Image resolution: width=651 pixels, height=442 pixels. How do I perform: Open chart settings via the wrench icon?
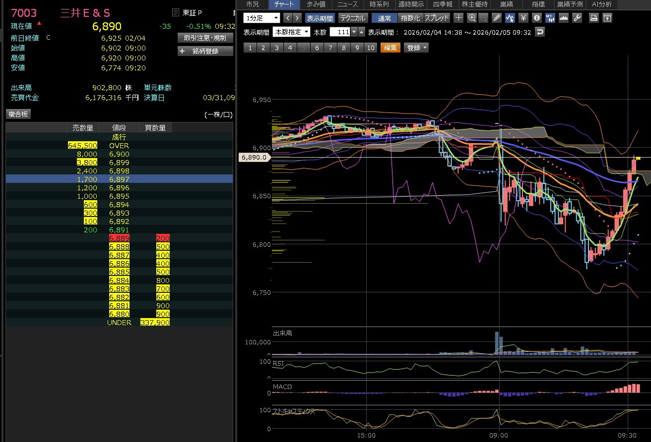(577, 18)
